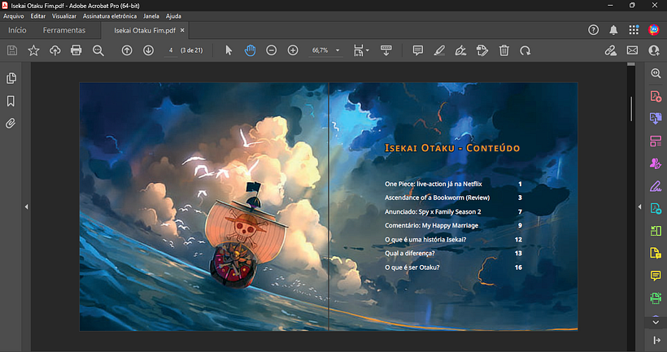Open the Organize Pages tool in right pane
This screenshot has width=667, height=352.
[x=656, y=141]
